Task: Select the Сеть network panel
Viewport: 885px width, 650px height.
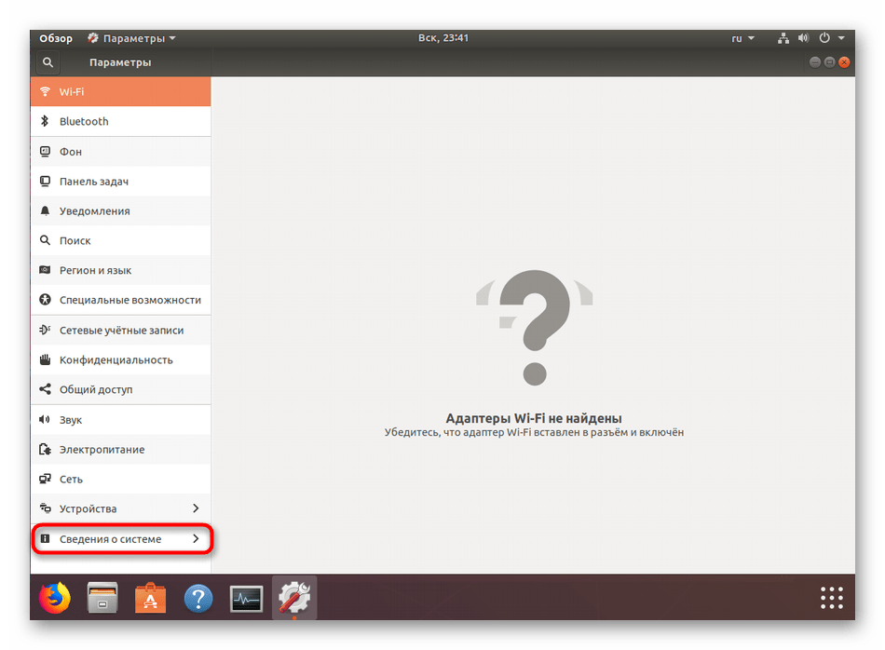Action: tap(71, 479)
